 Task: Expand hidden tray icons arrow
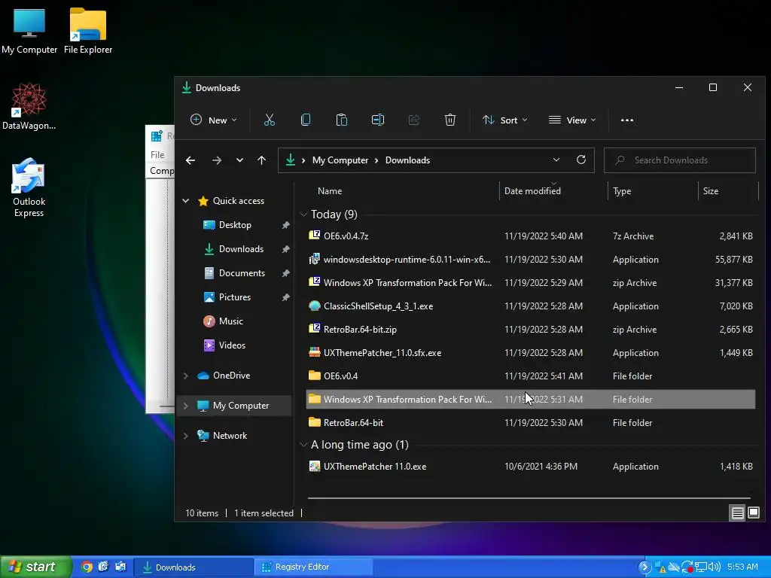point(644,567)
